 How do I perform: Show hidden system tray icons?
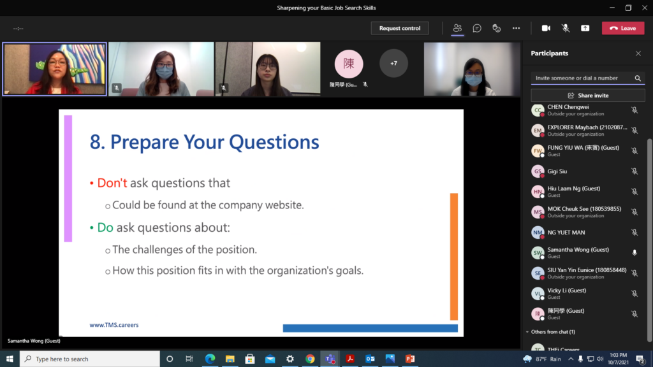(571, 359)
